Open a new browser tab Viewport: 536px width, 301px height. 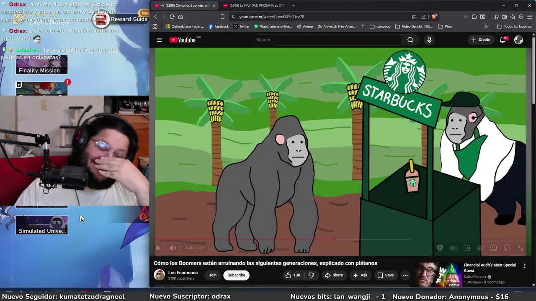click(293, 5)
